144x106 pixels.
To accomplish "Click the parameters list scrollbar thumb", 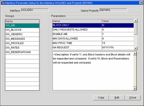I will tap(135, 28).
